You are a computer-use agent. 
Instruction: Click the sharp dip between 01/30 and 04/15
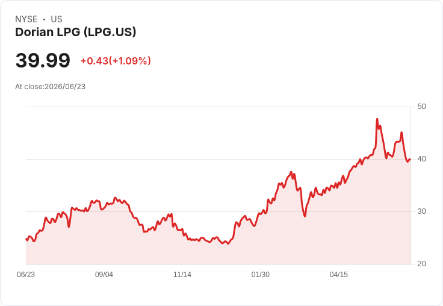tap(305, 216)
